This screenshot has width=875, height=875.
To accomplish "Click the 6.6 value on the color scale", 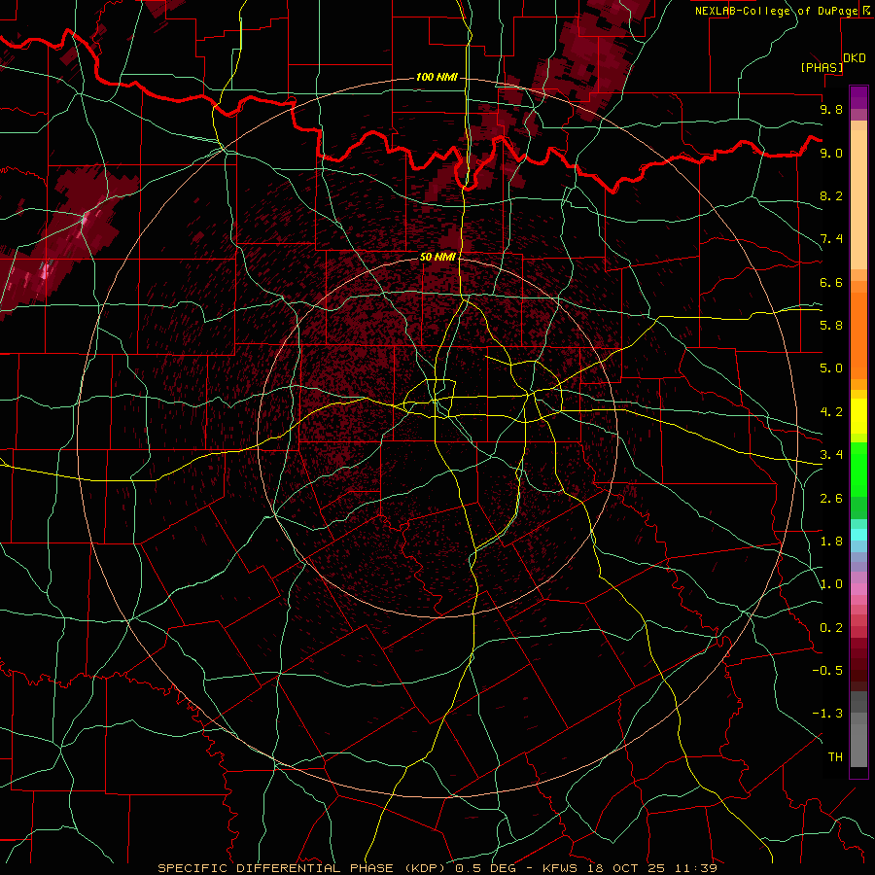I will point(831,282).
